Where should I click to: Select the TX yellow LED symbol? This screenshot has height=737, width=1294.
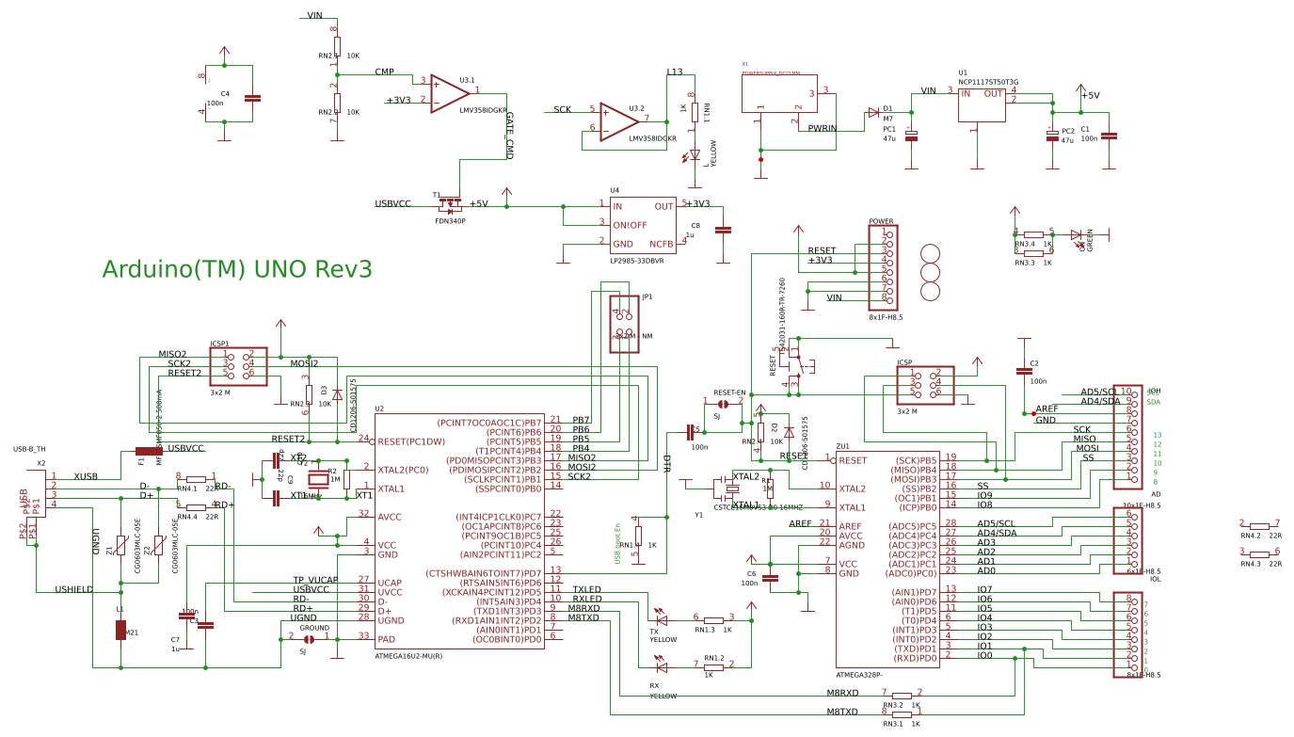coord(661,619)
